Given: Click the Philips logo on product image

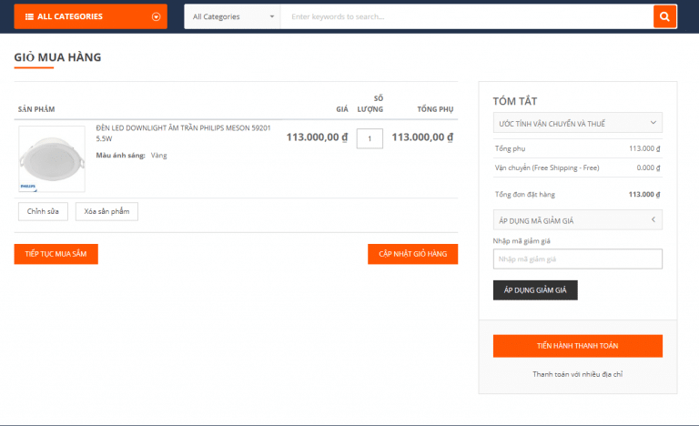Looking at the screenshot, I should pyautogui.click(x=26, y=185).
